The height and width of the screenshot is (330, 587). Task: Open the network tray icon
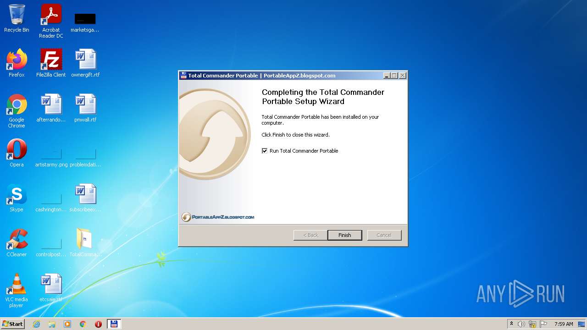click(532, 324)
